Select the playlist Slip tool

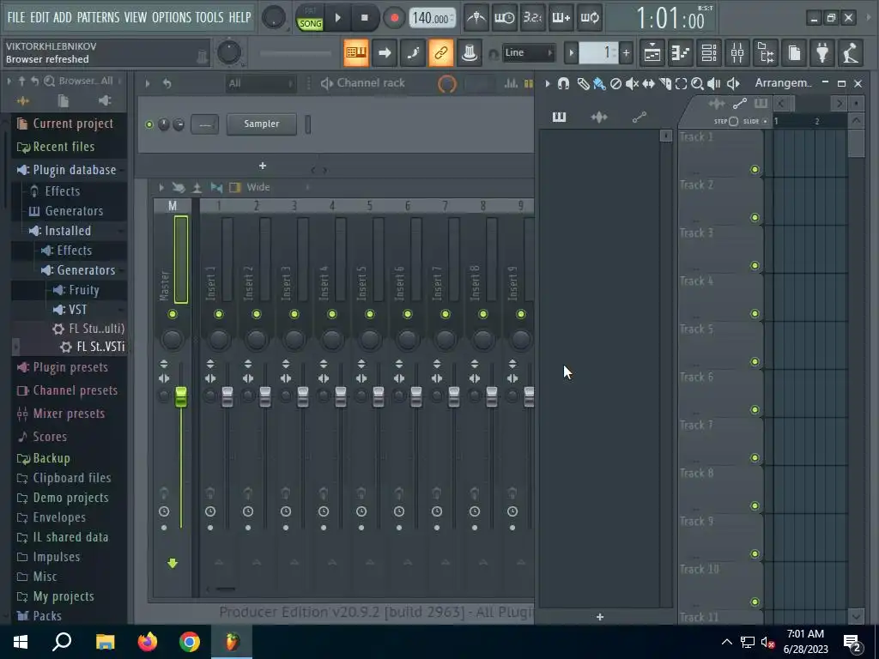[649, 83]
